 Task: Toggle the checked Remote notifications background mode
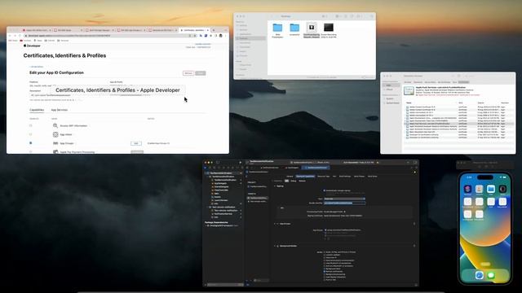(325, 271)
